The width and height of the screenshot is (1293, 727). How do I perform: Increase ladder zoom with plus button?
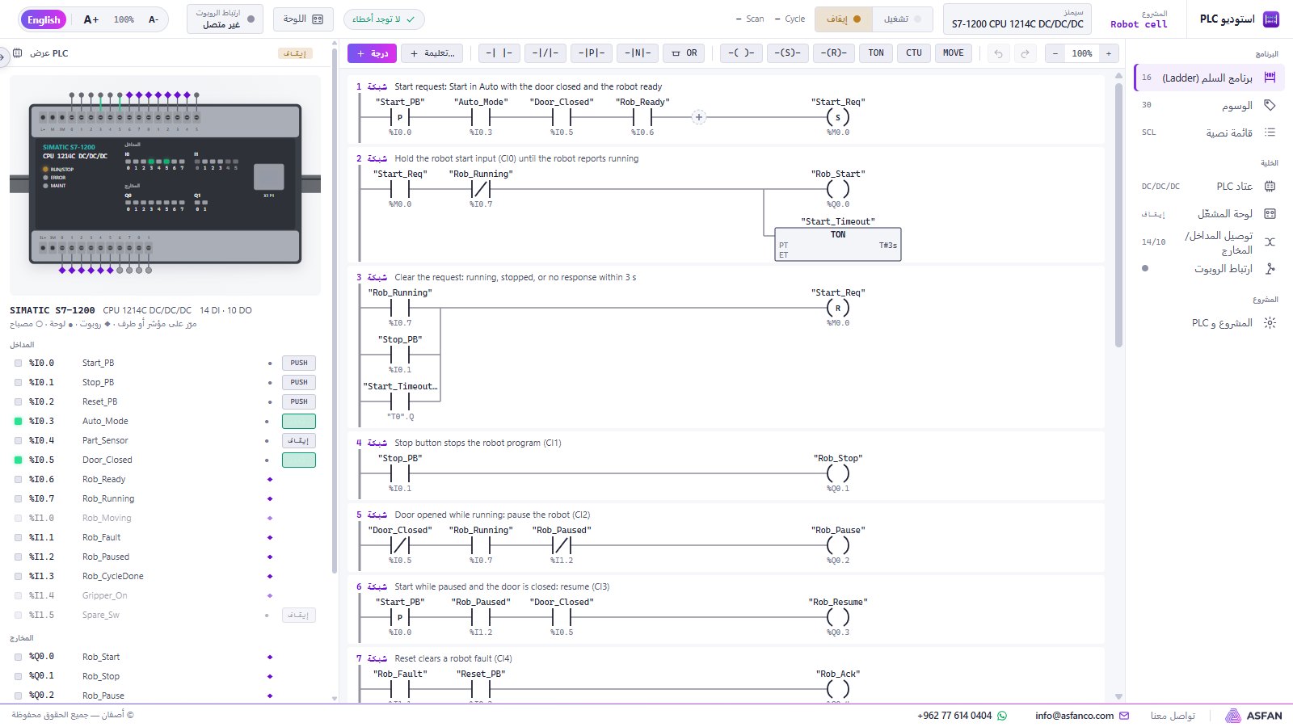1109,53
